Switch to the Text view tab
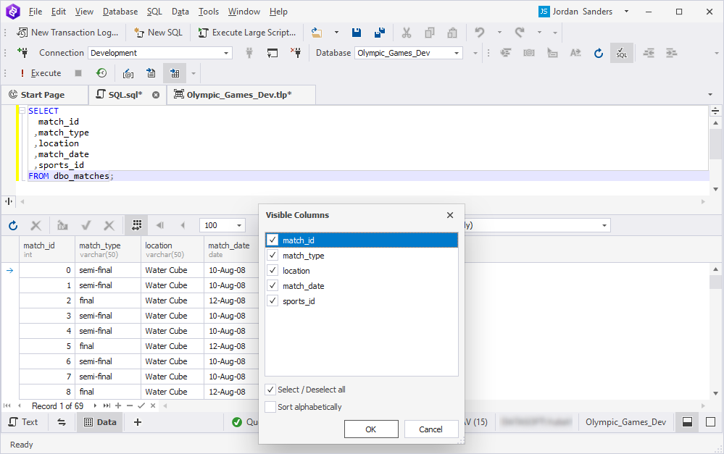Viewport: 724px width, 454px height. (x=24, y=421)
